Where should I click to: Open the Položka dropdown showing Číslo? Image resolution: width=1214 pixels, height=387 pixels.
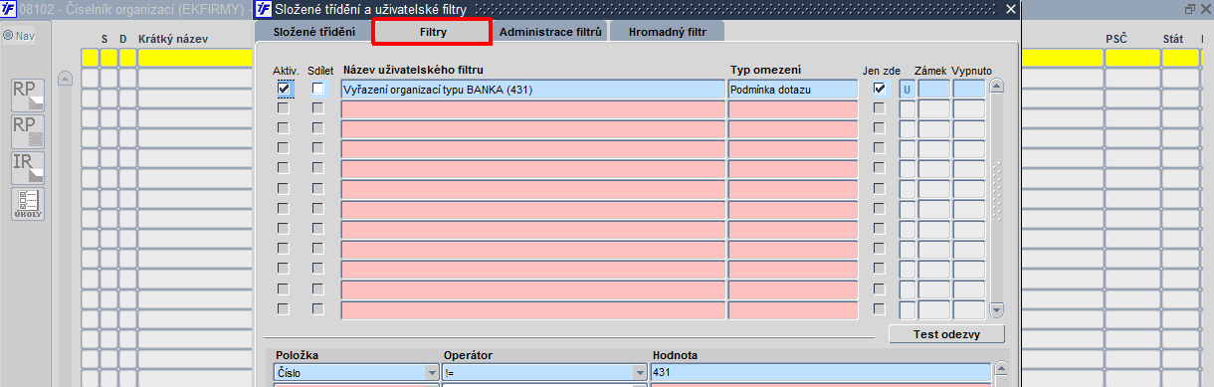click(432, 372)
